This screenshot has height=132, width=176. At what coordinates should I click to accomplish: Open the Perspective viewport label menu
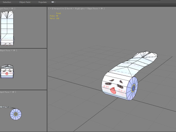click(59, 9)
